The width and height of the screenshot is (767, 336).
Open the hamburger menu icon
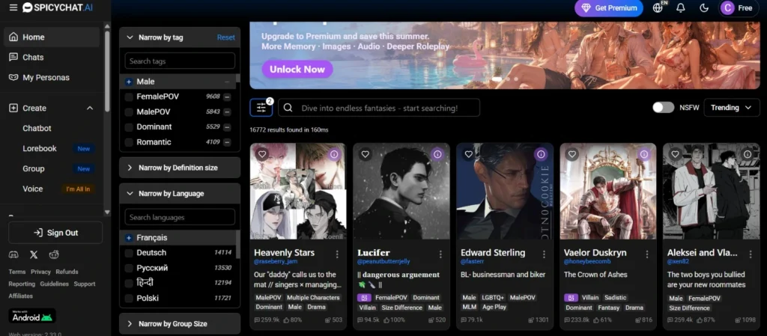point(13,7)
